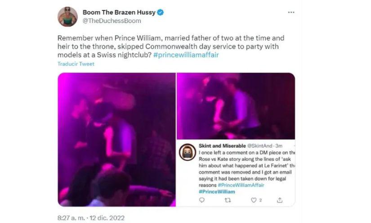Screen dimensions: 371x223
Task: Click the share upload icon
Action: pos(279,200)
